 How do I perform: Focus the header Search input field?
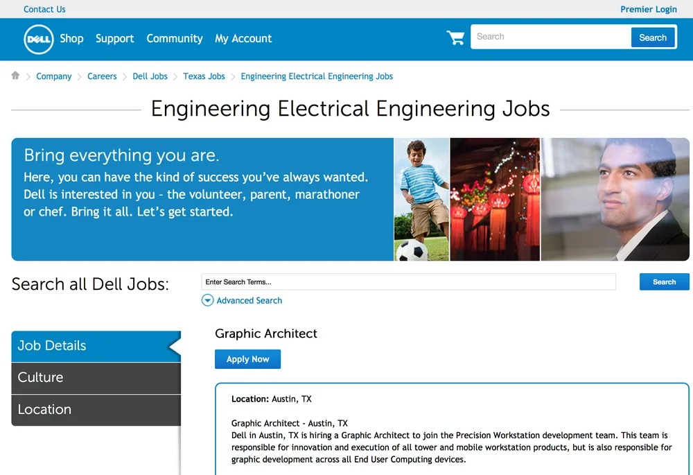click(551, 37)
